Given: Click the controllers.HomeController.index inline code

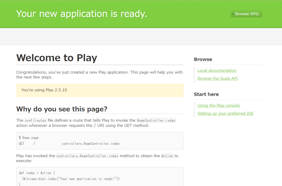Looking at the screenshot, I should pos(87,156).
